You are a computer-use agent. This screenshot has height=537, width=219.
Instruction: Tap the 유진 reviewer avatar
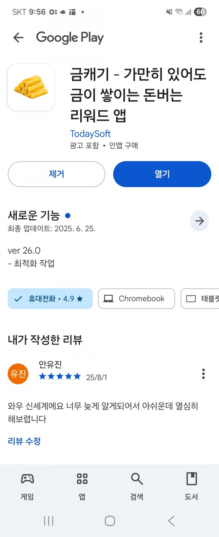pos(18,374)
